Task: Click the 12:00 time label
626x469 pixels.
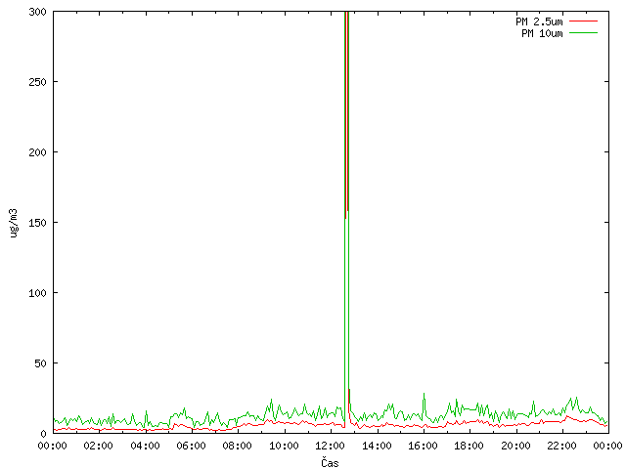Action: [x=331, y=446]
